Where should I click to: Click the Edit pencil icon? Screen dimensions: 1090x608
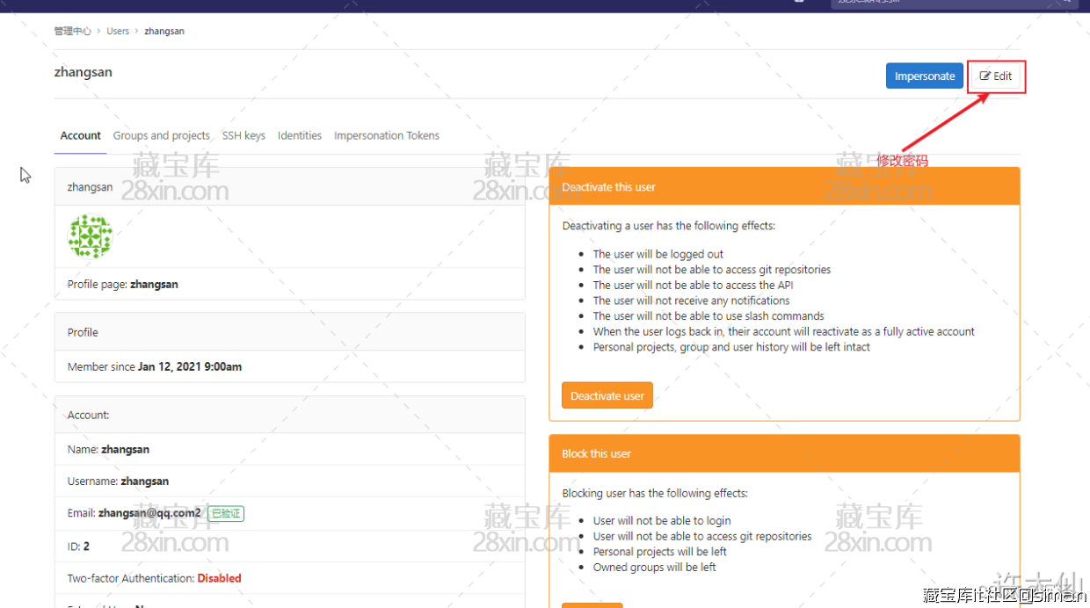pyautogui.click(x=985, y=76)
